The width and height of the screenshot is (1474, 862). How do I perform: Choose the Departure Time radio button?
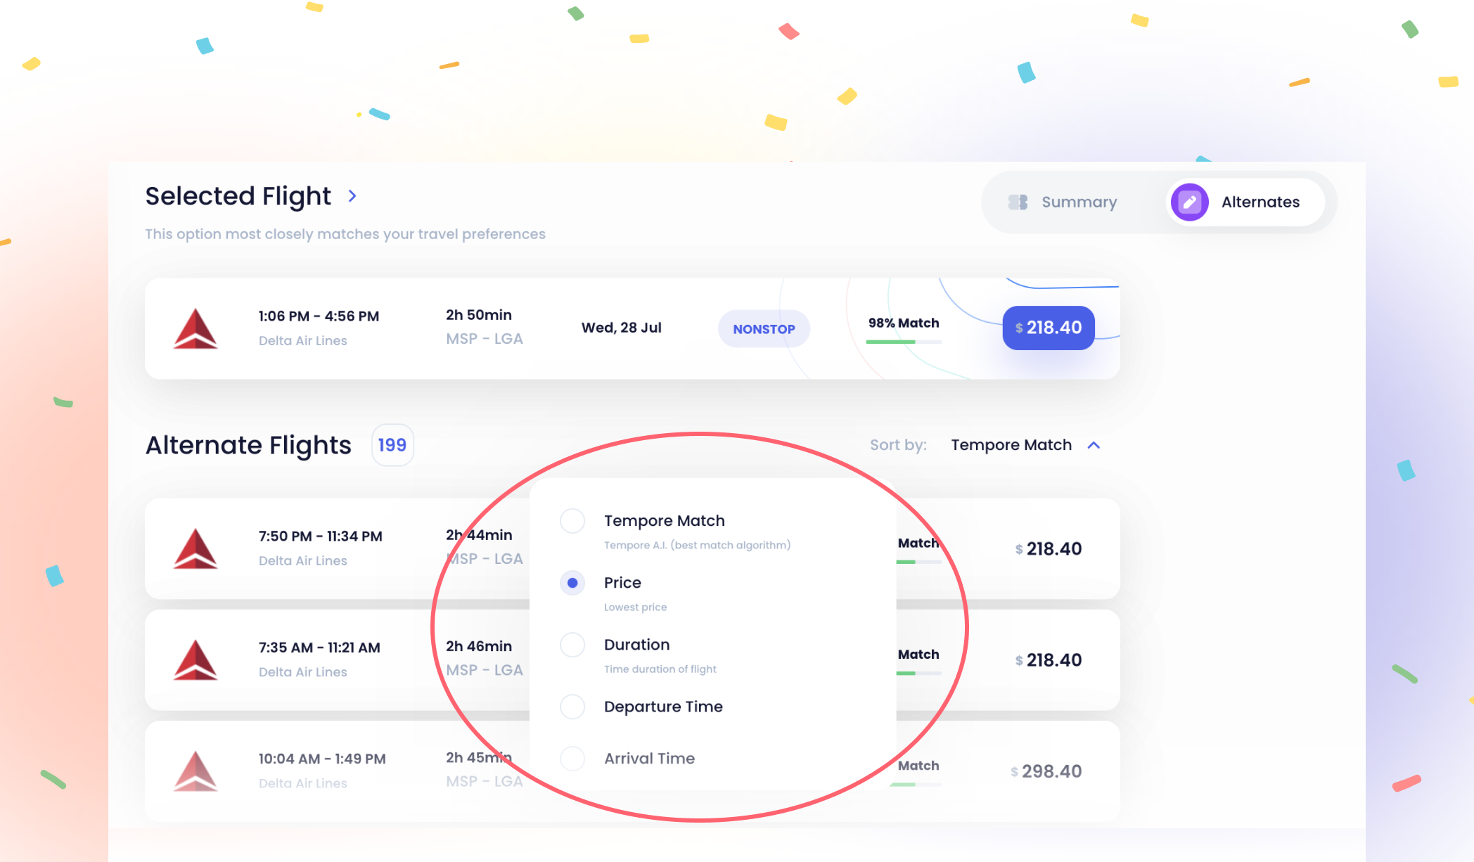(x=572, y=707)
